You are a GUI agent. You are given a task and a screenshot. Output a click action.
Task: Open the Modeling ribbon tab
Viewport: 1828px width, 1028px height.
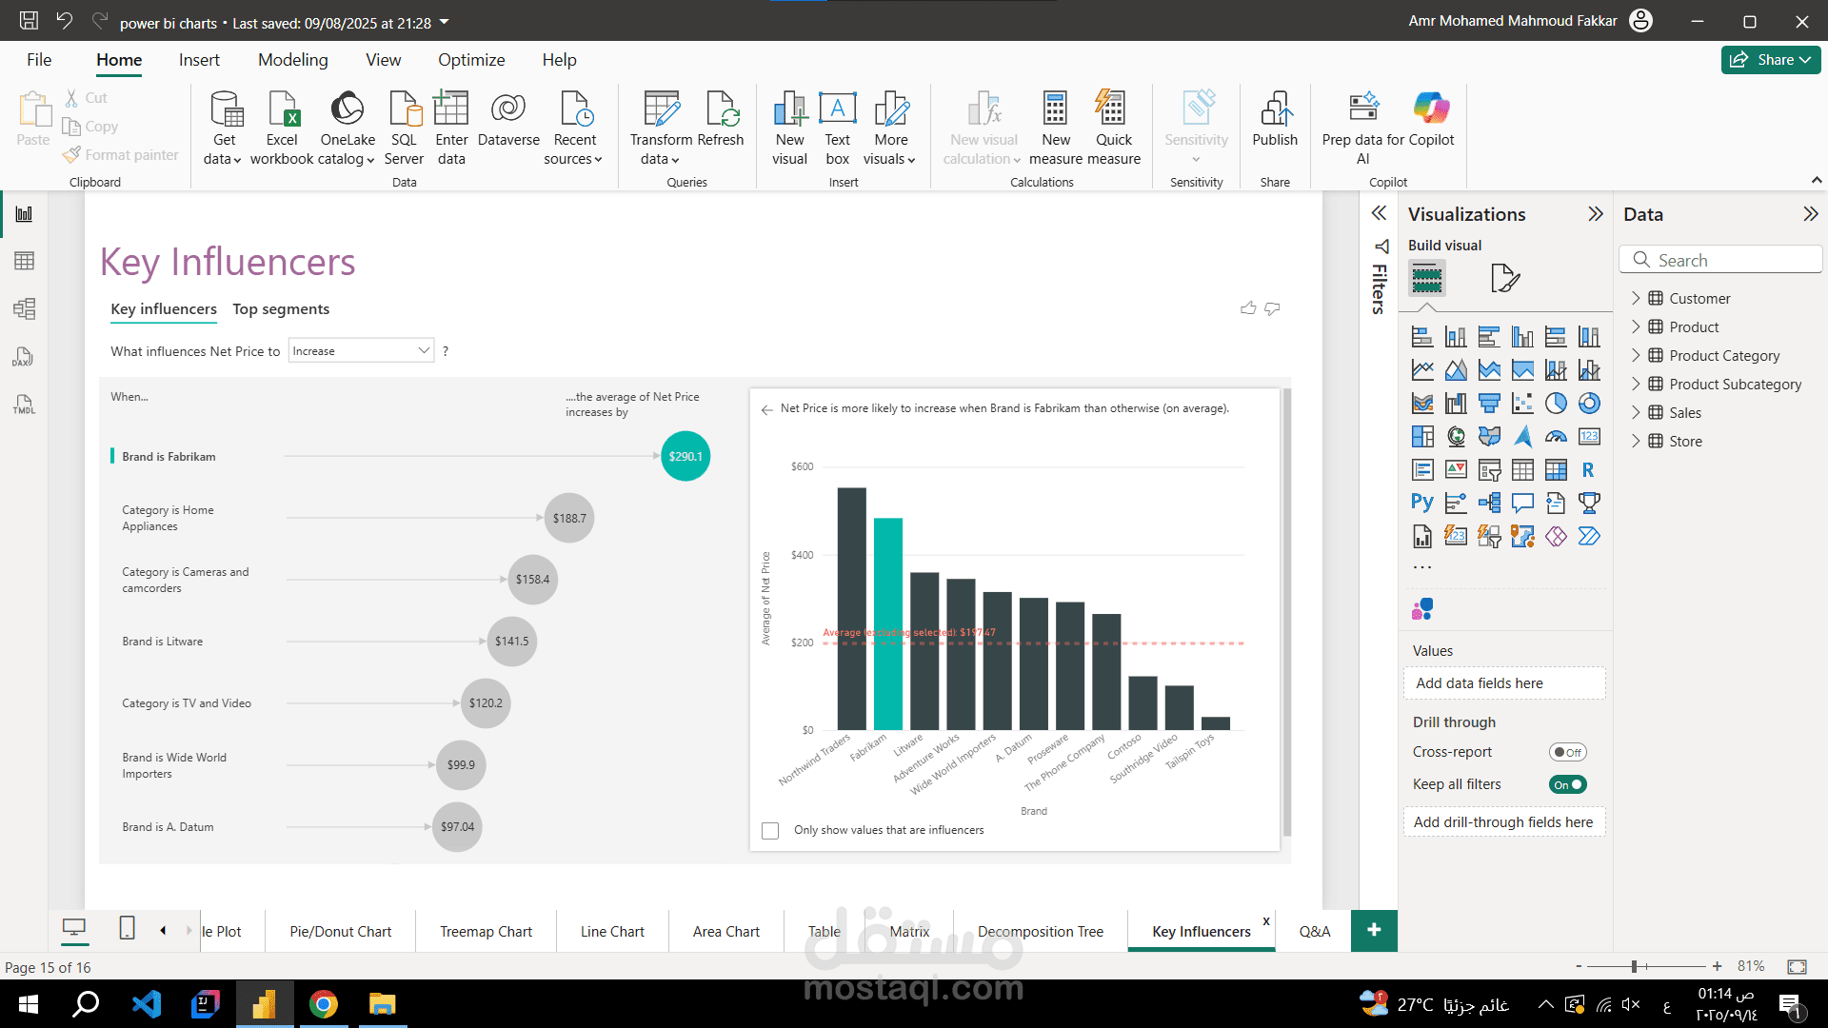(x=293, y=60)
